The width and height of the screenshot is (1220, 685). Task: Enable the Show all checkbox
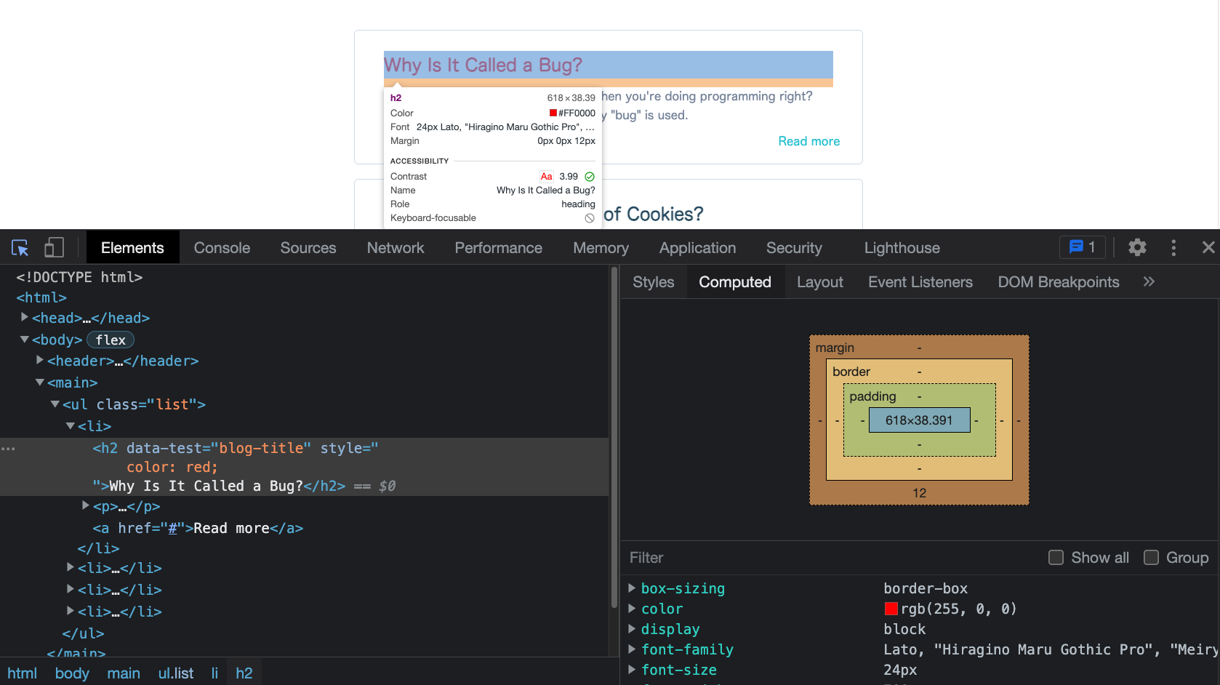coord(1056,558)
